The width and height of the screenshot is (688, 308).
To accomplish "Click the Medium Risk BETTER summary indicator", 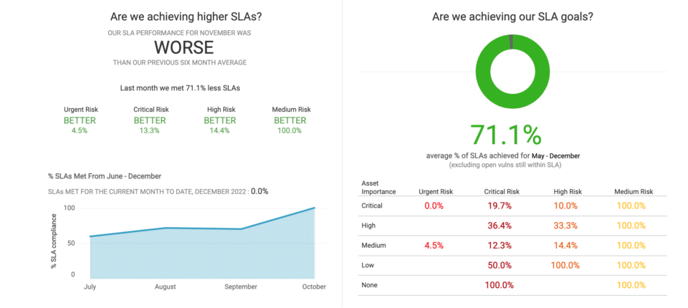I will (x=290, y=120).
